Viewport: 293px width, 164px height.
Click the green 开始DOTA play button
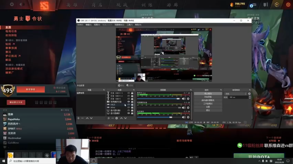coord(259,156)
